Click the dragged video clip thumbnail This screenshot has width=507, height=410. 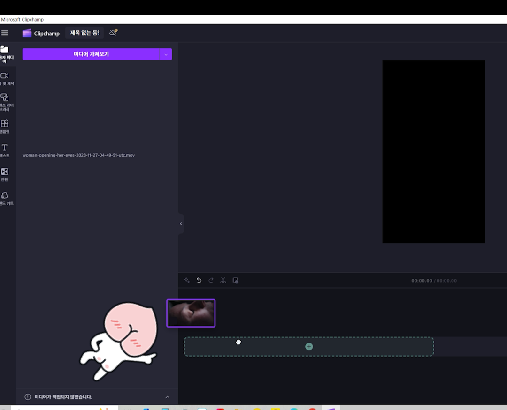(191, 313)
